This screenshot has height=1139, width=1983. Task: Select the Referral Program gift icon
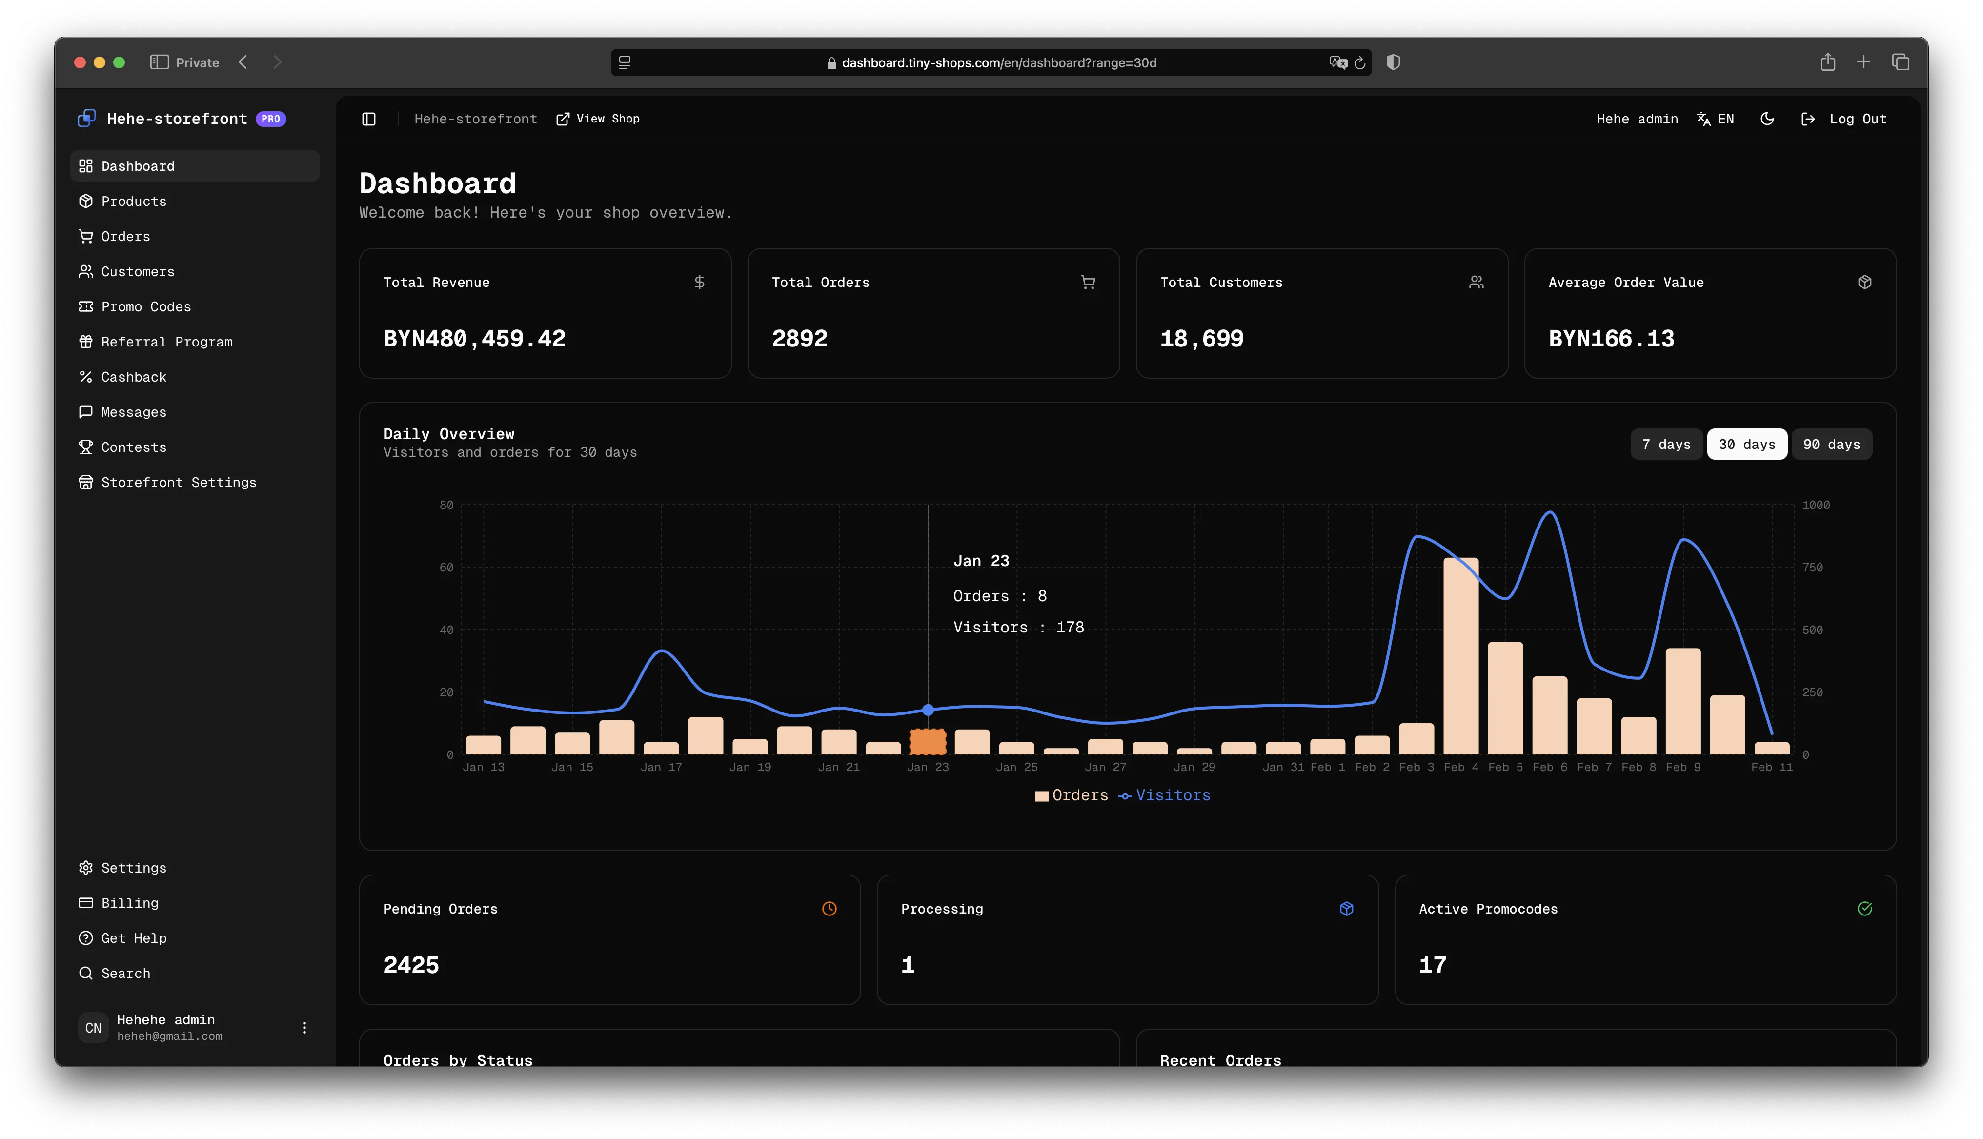[x=86, y=342]
